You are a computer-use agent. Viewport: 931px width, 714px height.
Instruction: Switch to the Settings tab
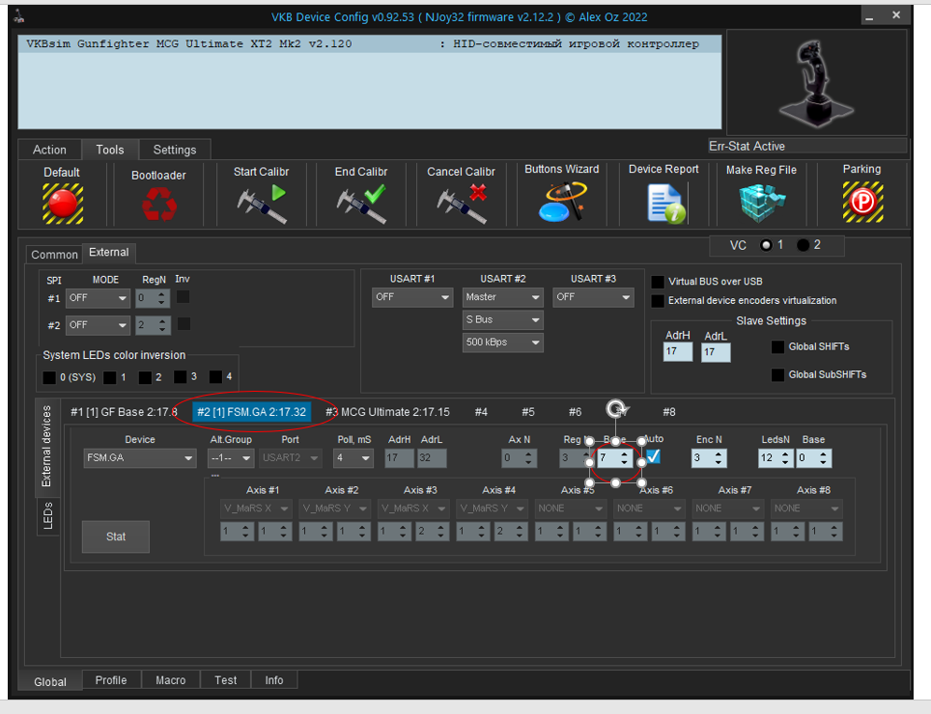click(x=175, y=150)
